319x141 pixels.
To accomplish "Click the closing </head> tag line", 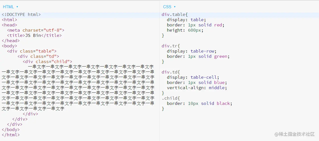I will 11,41.
